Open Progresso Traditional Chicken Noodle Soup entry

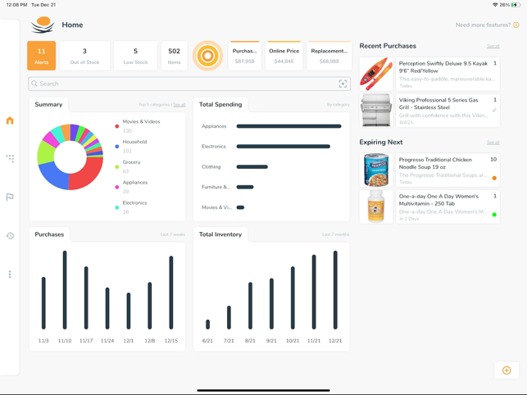447,170
